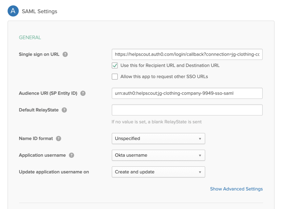Click the help icon beside Application username

(71, 155)
